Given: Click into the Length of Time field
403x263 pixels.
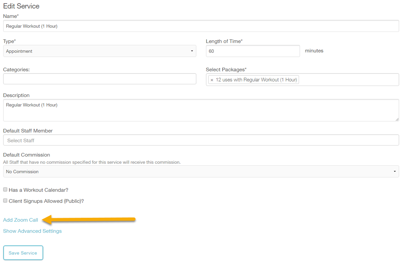Looking at the screenshot, I should [253, 51].
